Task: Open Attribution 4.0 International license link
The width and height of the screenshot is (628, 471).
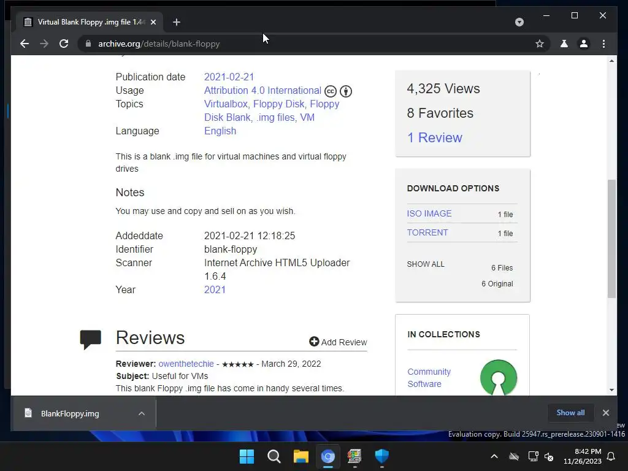Action: pos(262,91)
